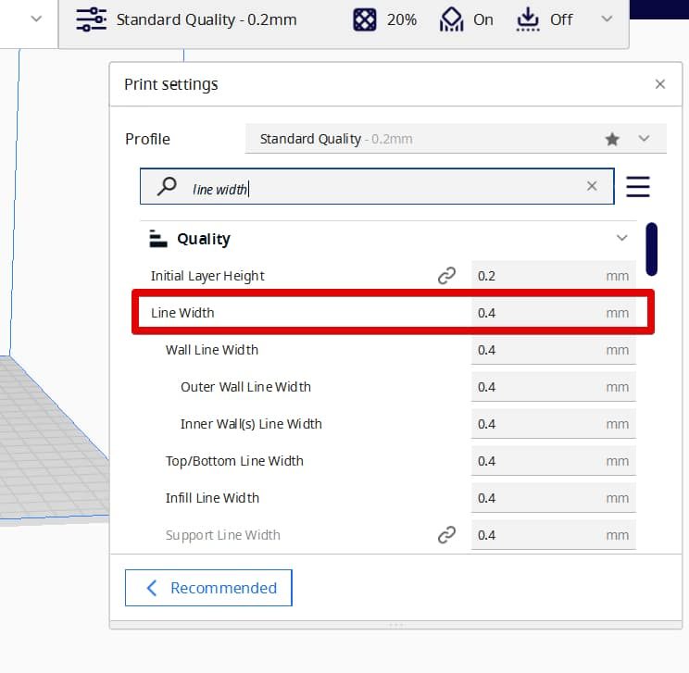The height and width of the screenshot is (673, 689).
Task: Edit the Top/Bottom Line Width value
Action: [x=553, y=461]
